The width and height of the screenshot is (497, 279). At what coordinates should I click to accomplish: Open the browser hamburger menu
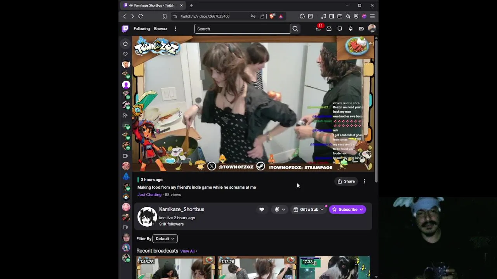tap(372, 16)
